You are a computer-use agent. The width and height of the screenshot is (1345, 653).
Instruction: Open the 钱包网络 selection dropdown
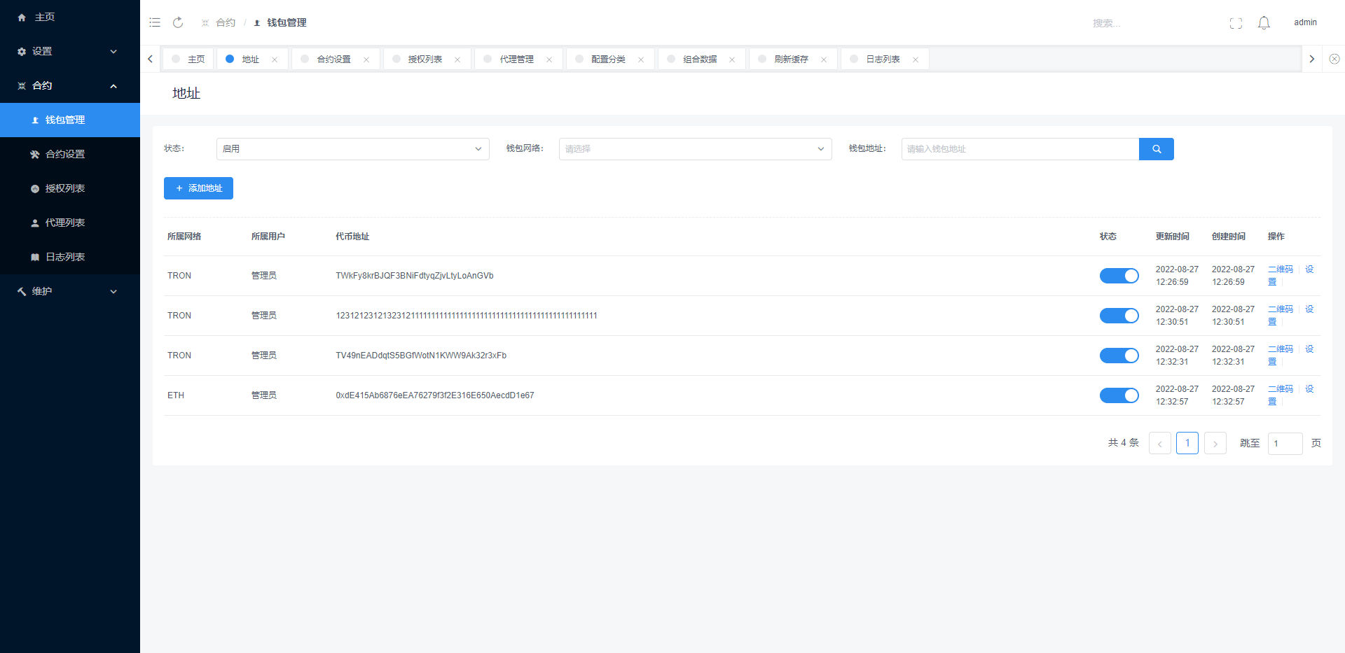[695, 149]
